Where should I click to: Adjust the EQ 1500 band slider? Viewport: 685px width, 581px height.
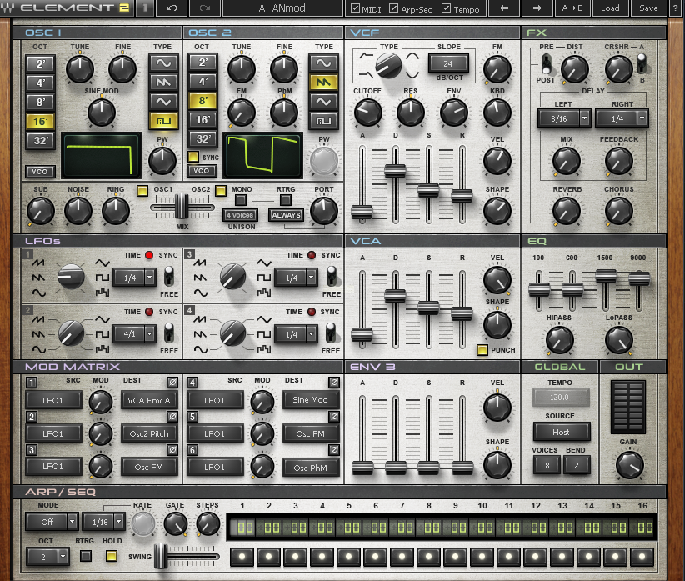[x=606, y=276]
